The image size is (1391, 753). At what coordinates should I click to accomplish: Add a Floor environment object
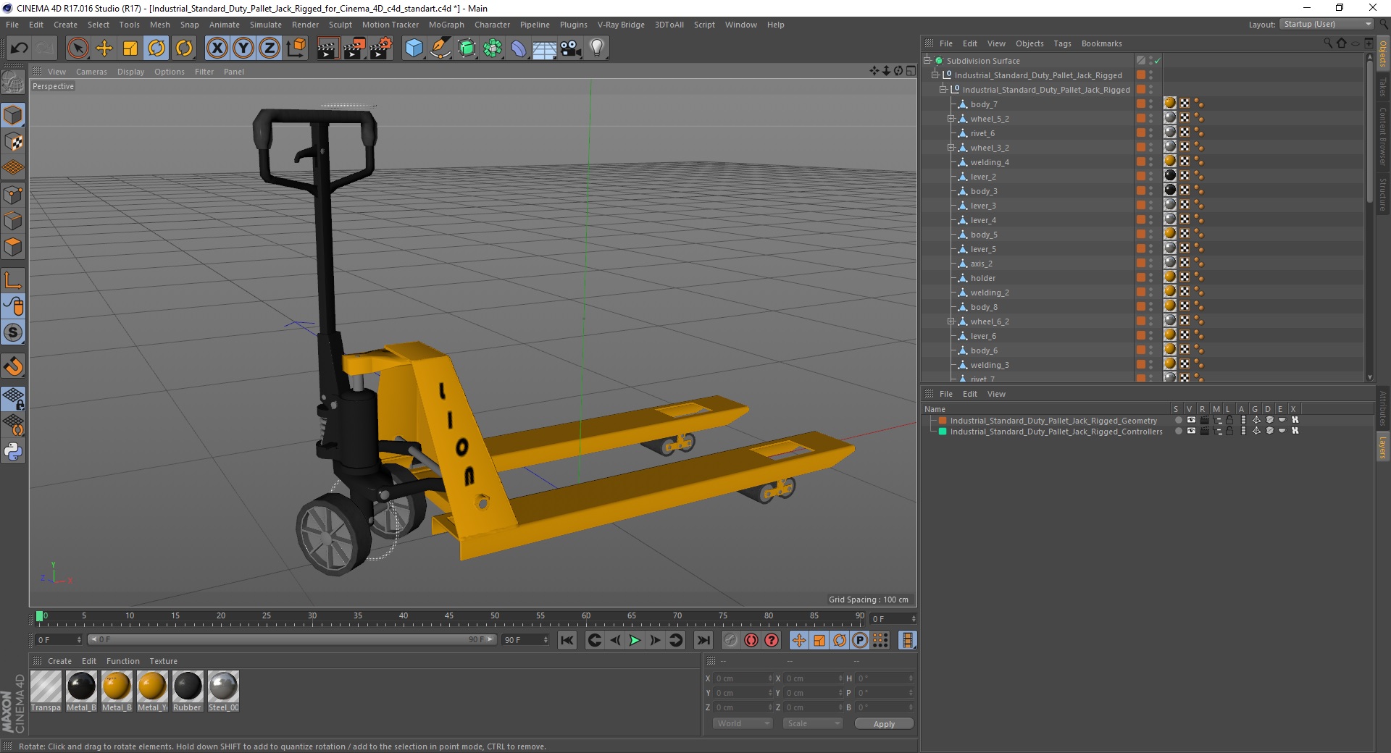coord(544,49)
